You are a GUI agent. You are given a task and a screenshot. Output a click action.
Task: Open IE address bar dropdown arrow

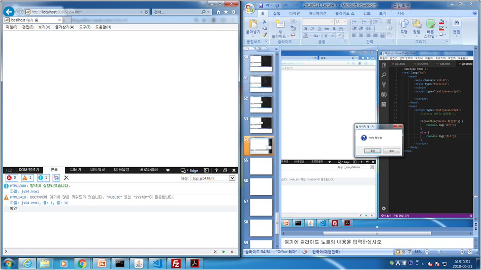click(x=141, y=12)
